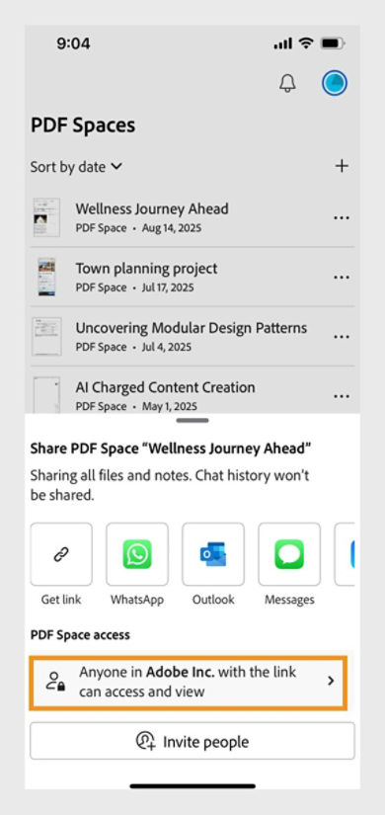Open Uncovering Modular Design Patterns thumbnail
The image size is (385, 815).
[x=46, y=336]
